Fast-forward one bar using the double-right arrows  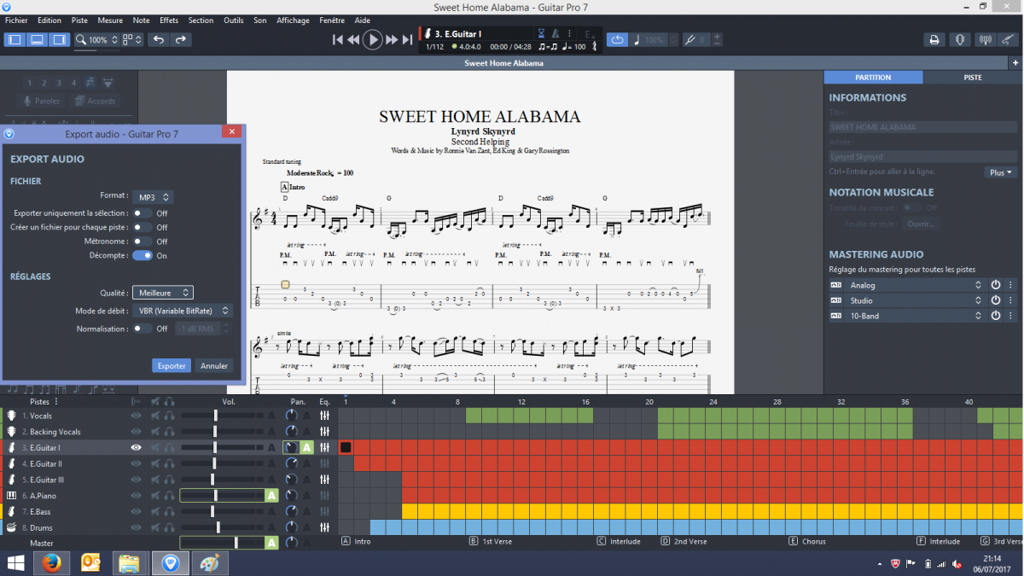click(x=392, y=39)
